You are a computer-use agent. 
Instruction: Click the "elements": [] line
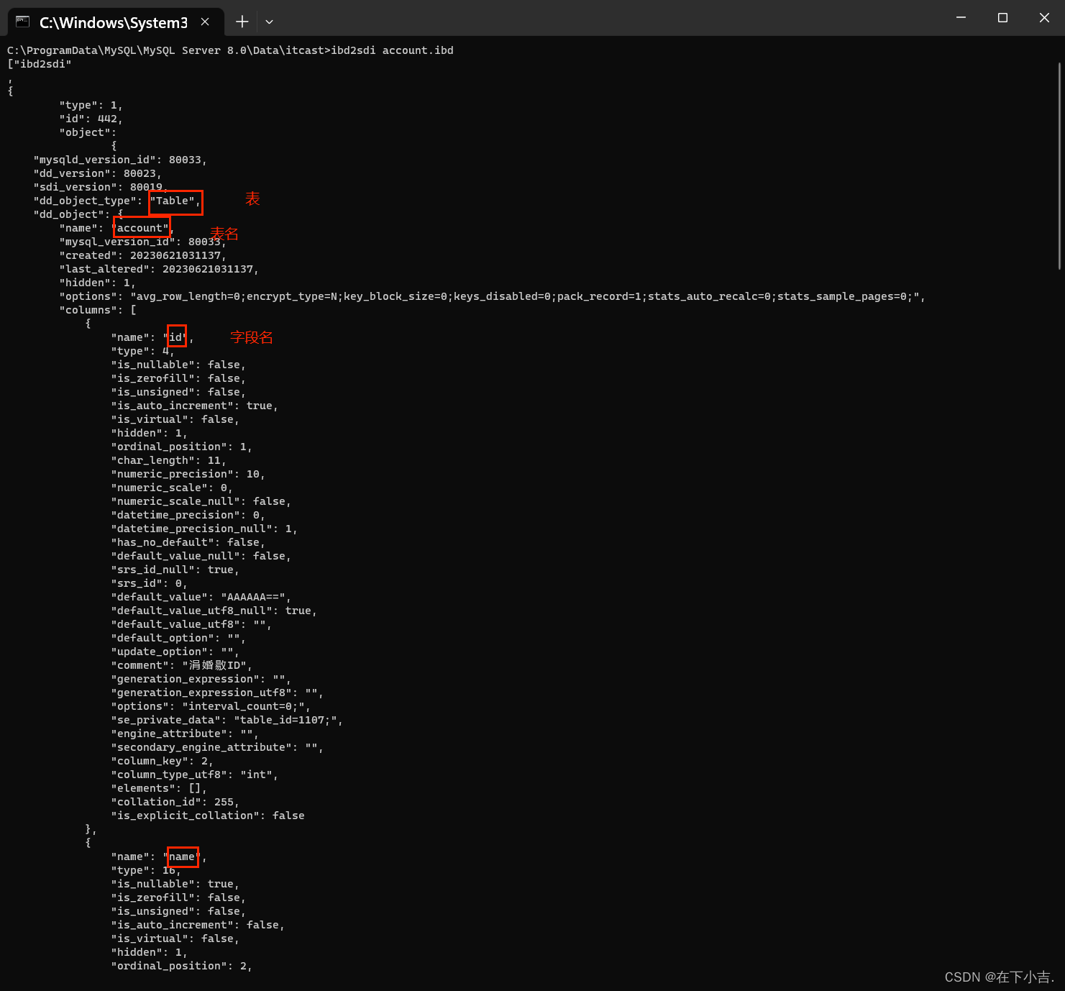pos(159,788)
